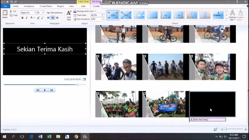Click the full-screen preview icon beside the timecode
Screen dimensions: 249x140
(84, 79)
